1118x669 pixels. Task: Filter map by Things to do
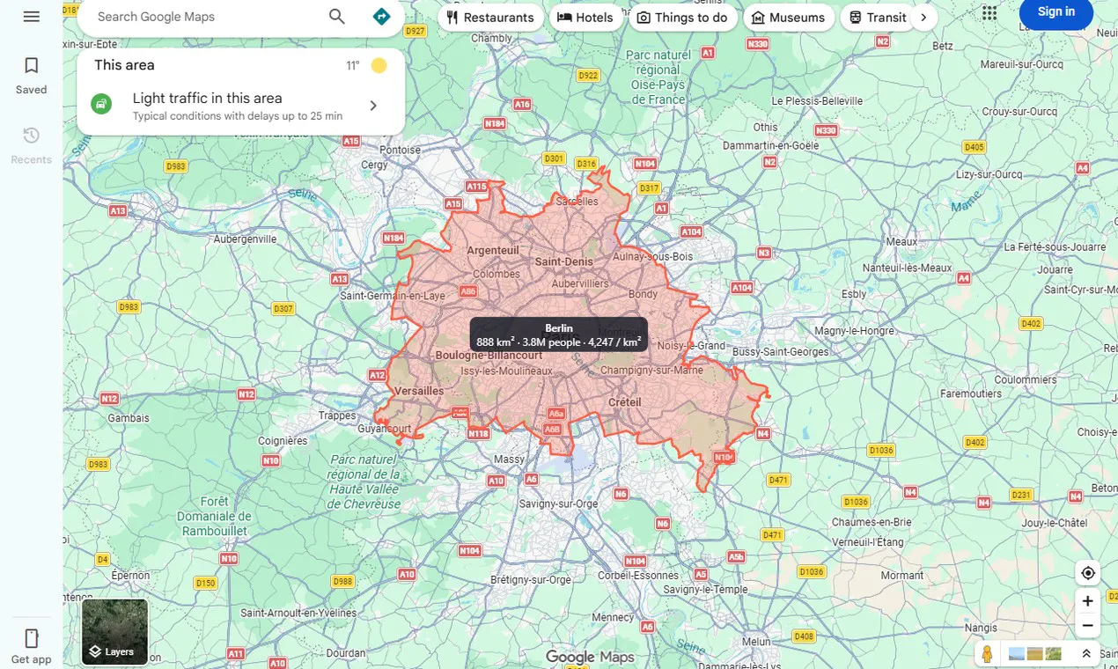coord(682,18)
